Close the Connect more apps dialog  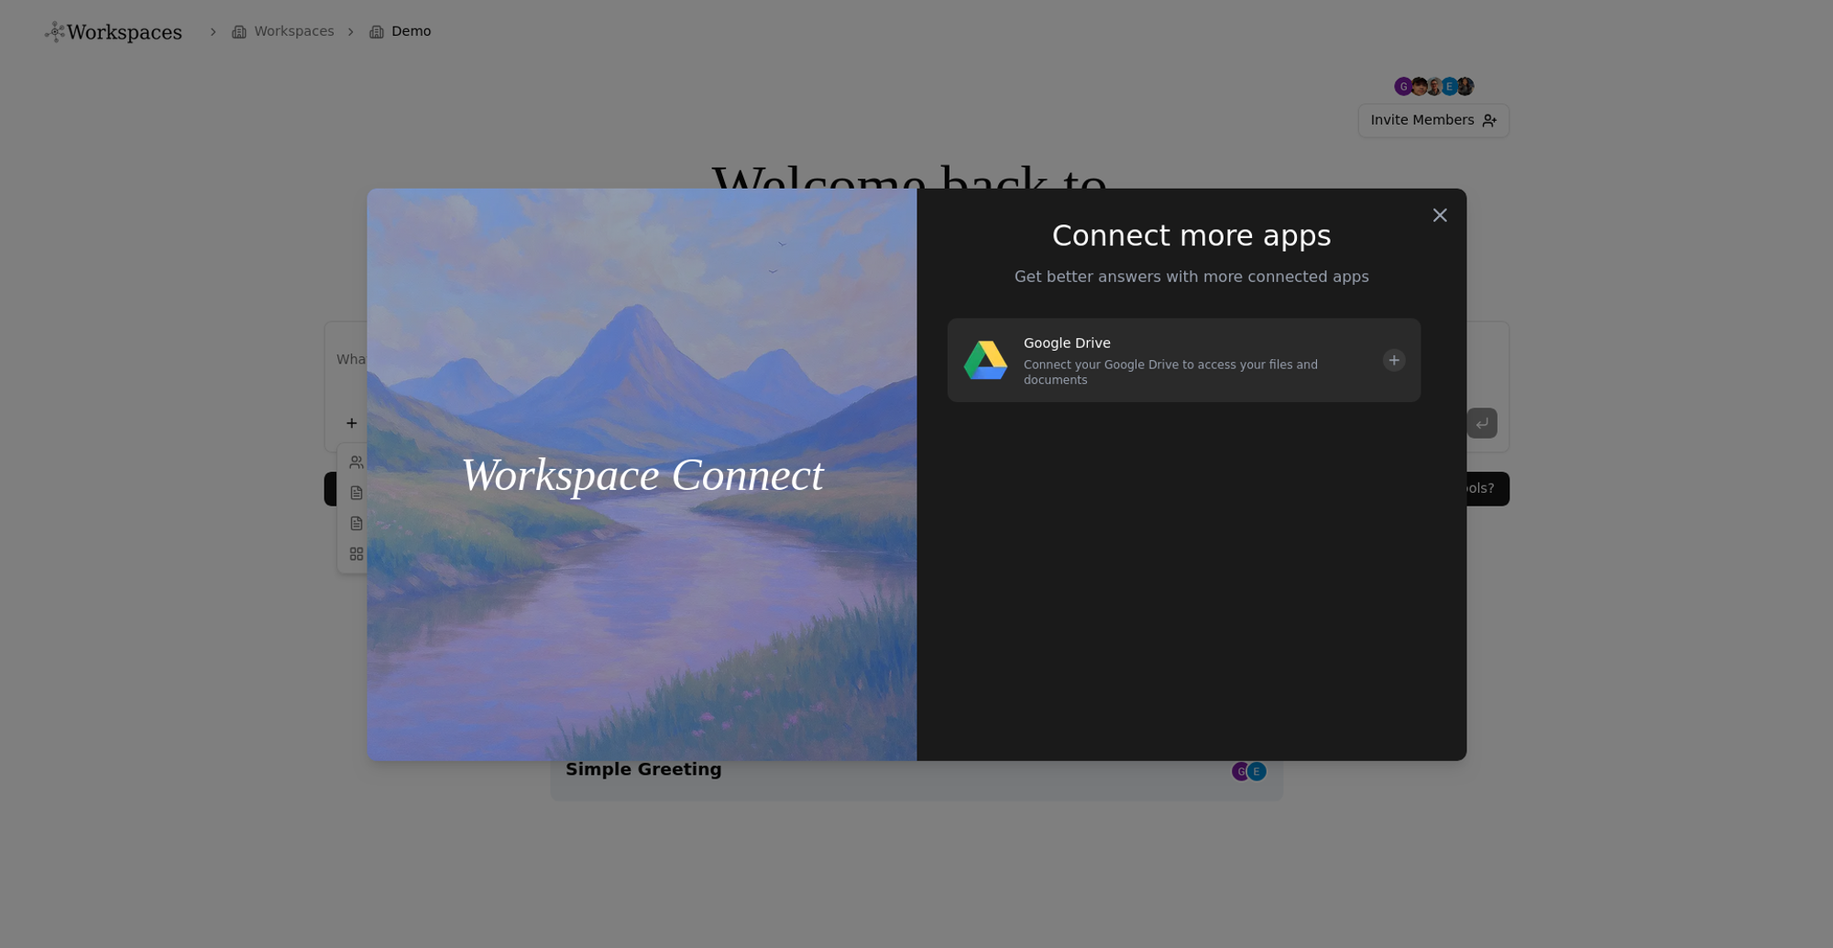tap(1440, 215)
